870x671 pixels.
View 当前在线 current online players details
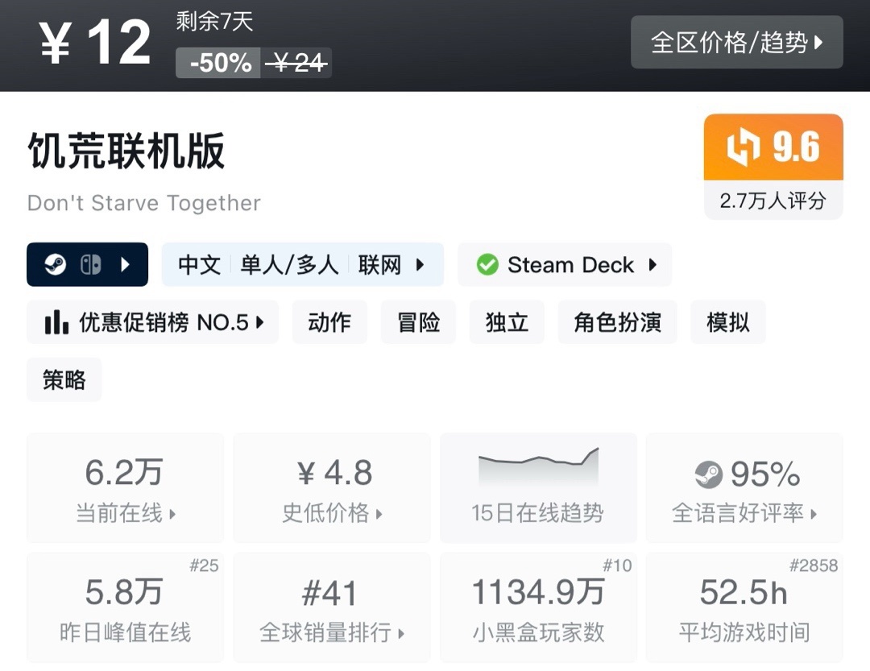[x=125, y=489]
